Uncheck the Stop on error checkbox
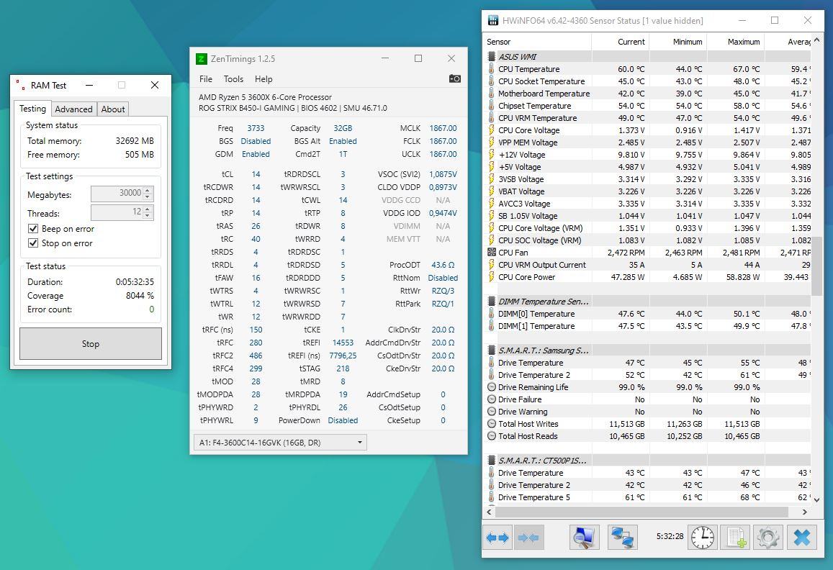833x570 pixels. coord(33,243)
